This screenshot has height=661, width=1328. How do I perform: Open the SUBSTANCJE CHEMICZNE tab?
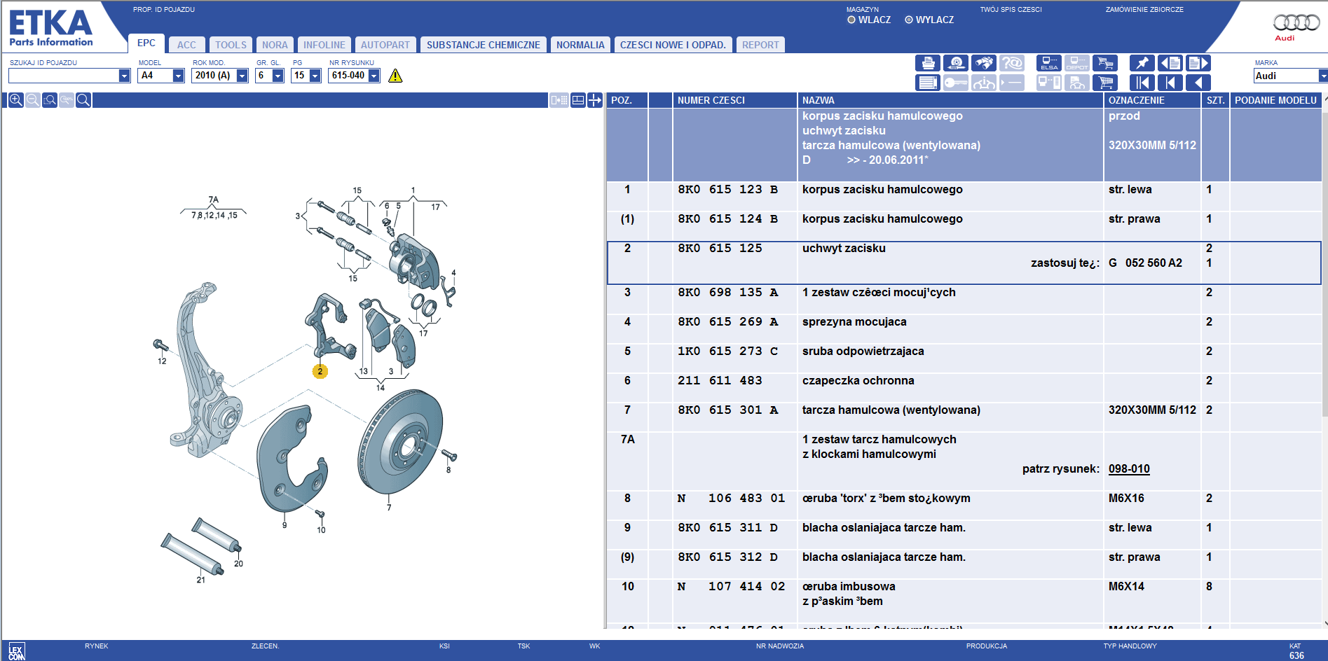(x=484, y=45)
